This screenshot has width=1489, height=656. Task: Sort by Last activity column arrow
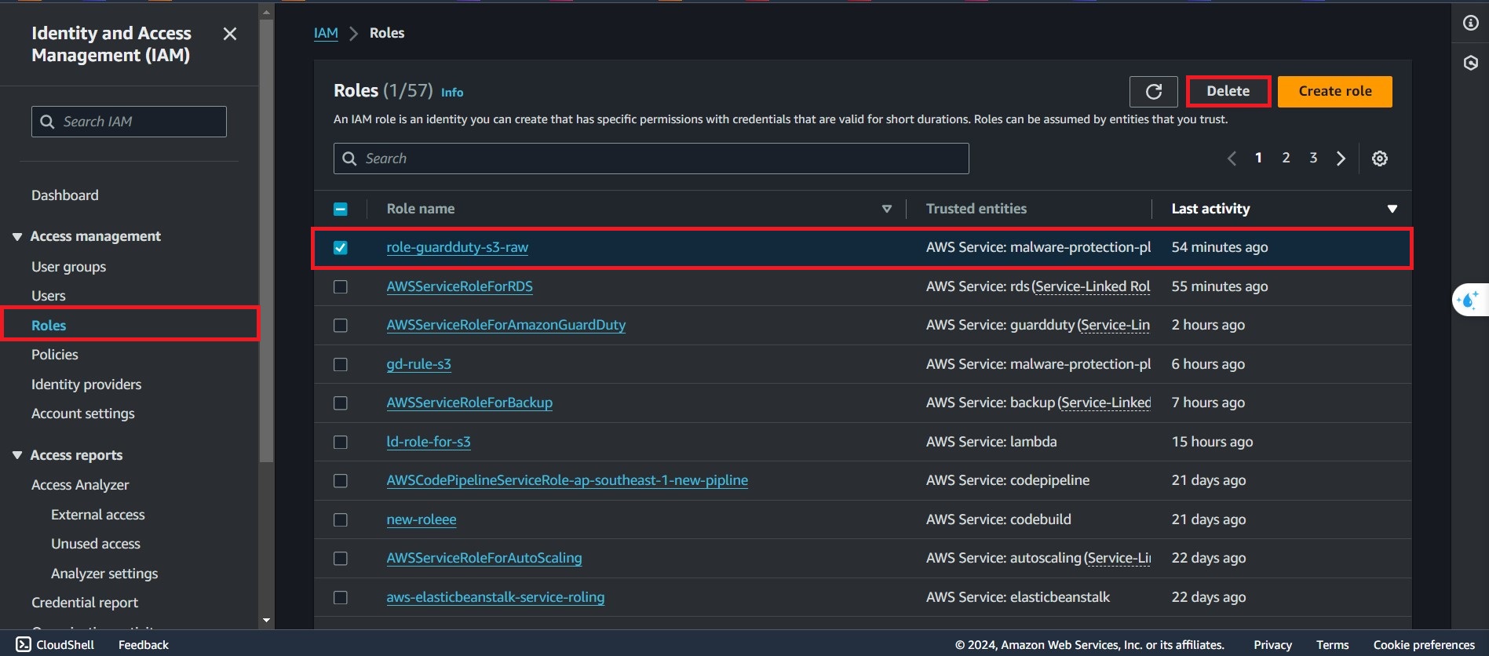1392,209
